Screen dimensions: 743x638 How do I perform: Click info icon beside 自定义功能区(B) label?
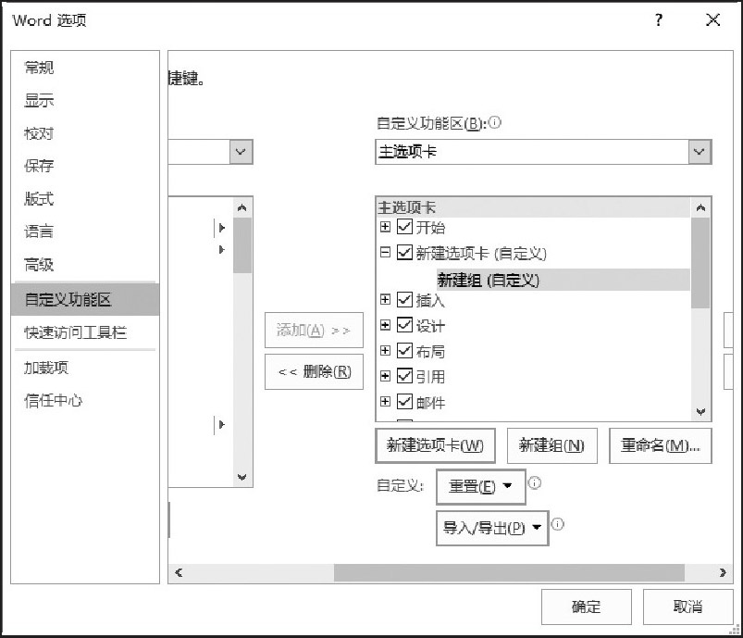(495, 123)
